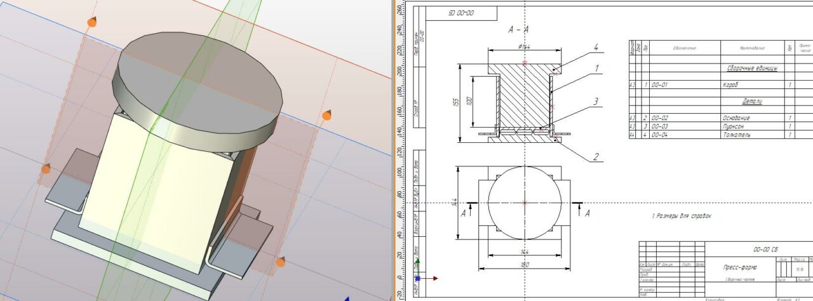Image resolution: width=813 pixels, height=301 pixels.
Task: Click the 00-00 СБ designation in title block
Action: click(767, 250)
